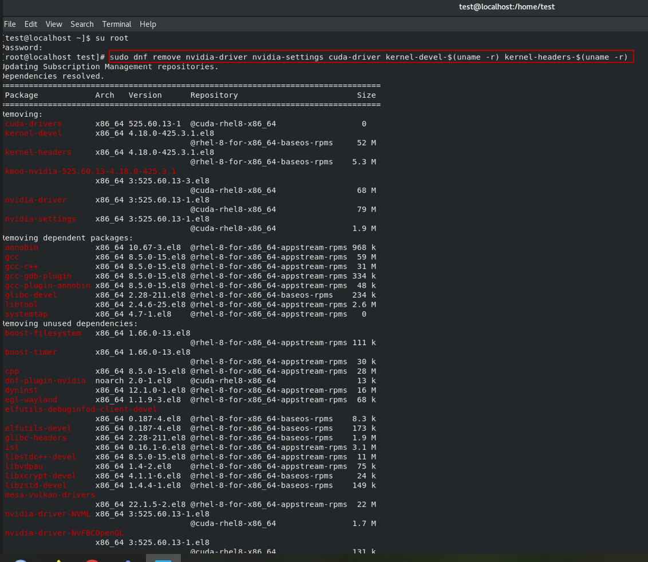Click the 968 k size of annobin
The width and height of the screenshot is (648, 562).
(x=364, y=247)
